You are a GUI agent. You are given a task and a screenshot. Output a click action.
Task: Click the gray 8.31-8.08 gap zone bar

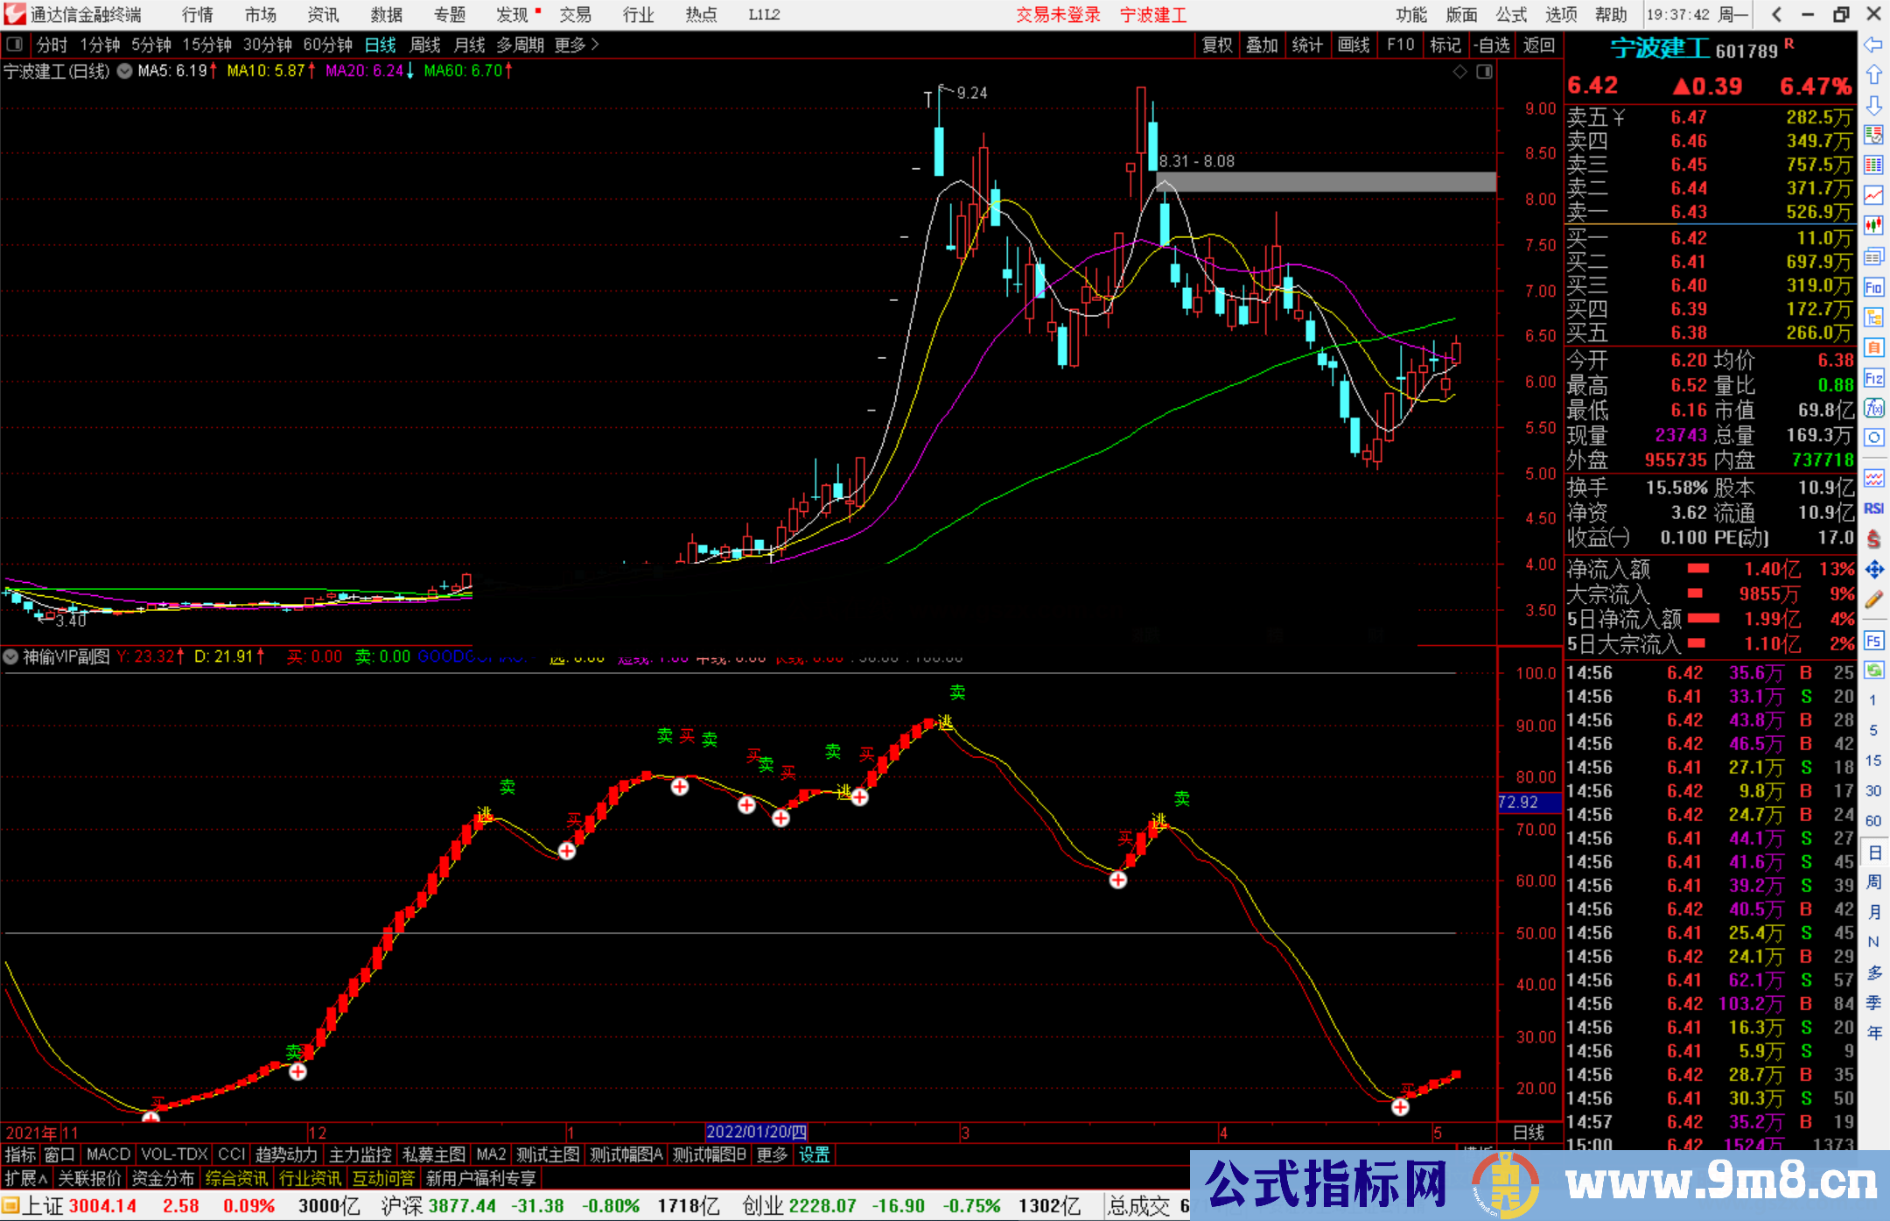[1326, 182]
